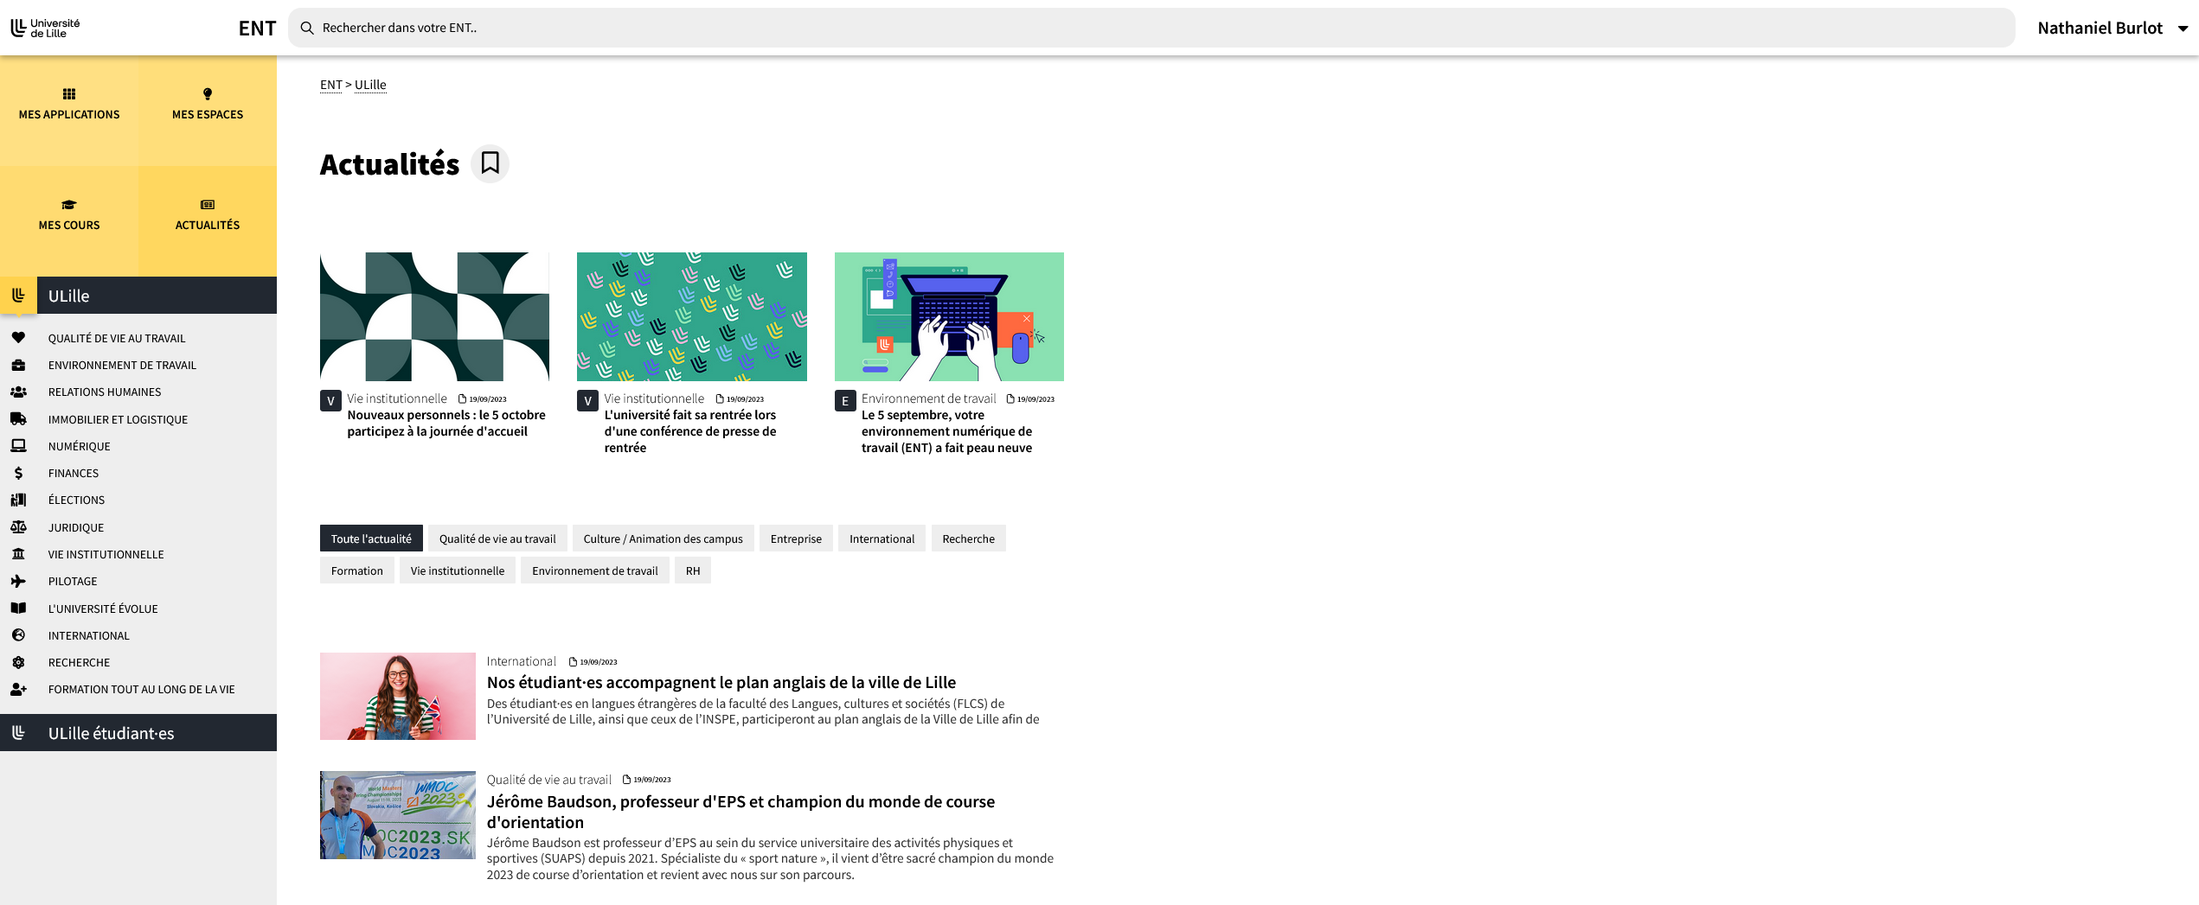Image resolution: width=2199 pixels, height=905 pixels.
Task: Click truck icon for Immobilier et logistique
Action: pyautogui.click(x=18, y=419)
